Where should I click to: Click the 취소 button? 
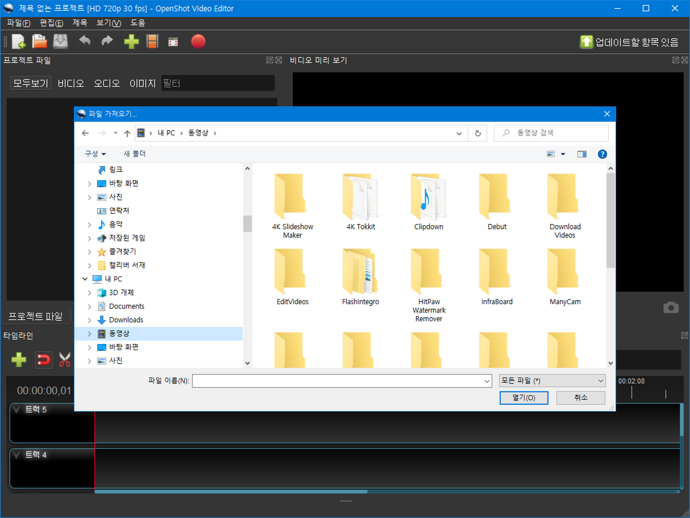tap(581, 398)
